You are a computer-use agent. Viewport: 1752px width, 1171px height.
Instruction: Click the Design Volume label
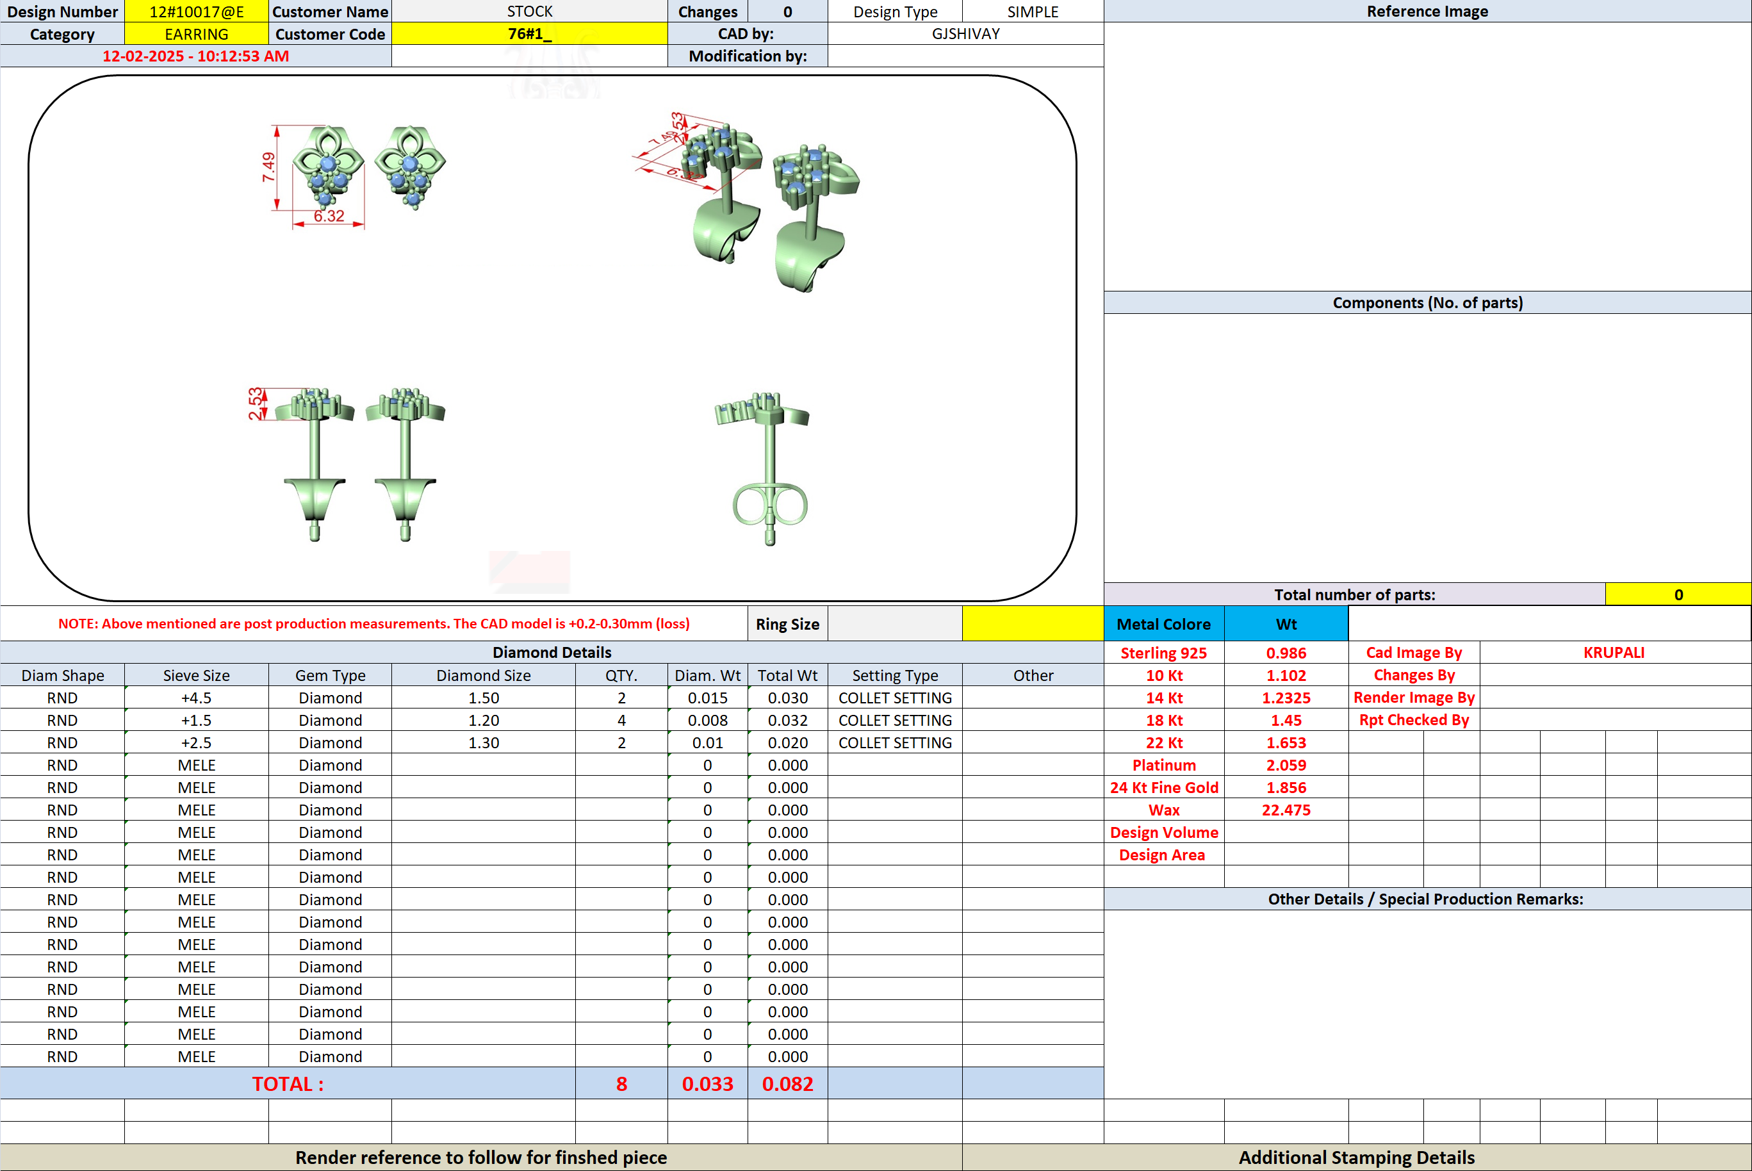tap(1163, 832)
